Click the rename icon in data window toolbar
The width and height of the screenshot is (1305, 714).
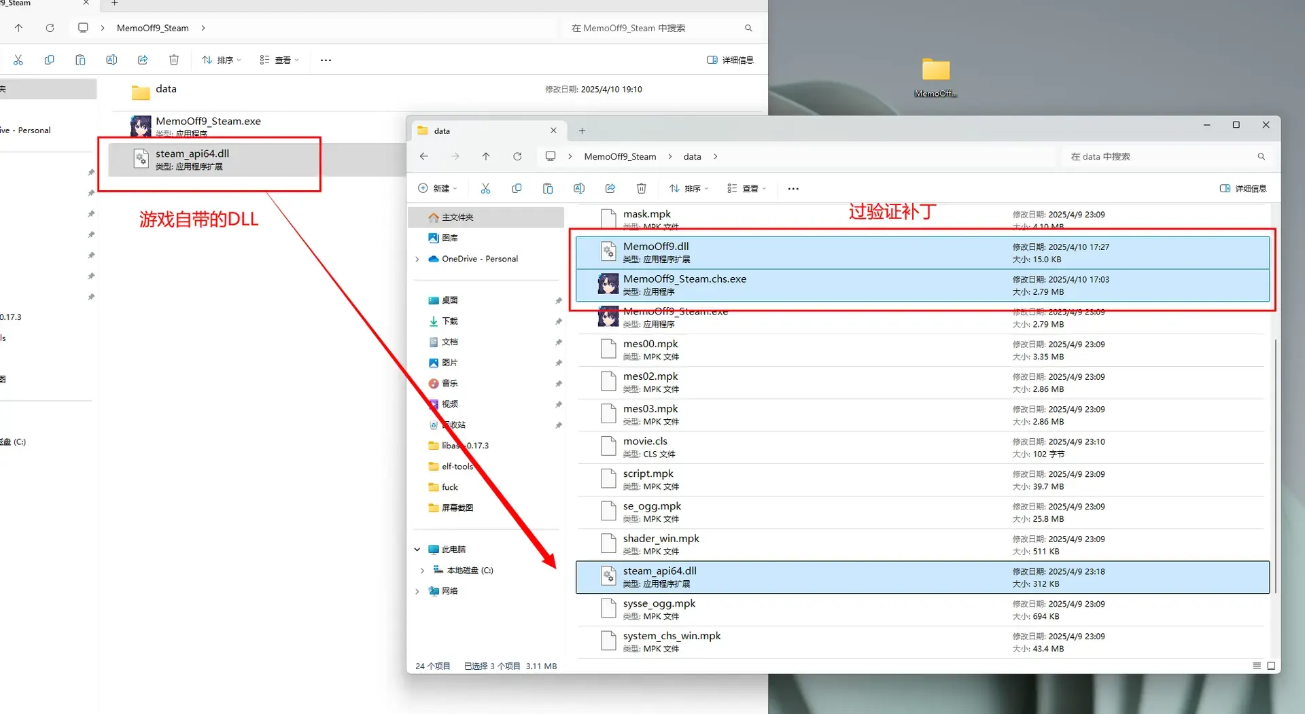tap(579, 188)
